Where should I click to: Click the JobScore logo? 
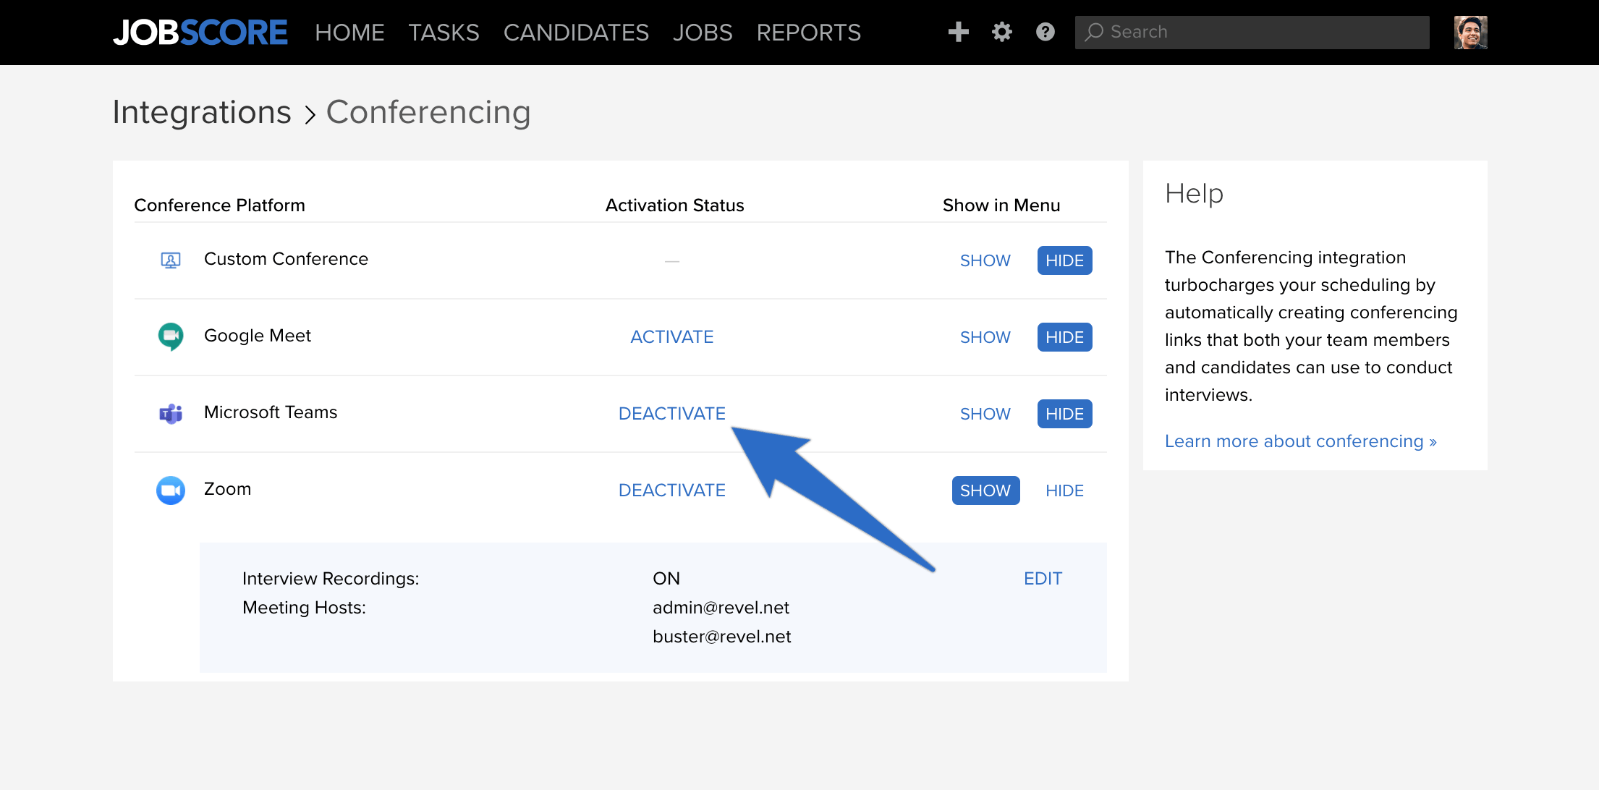click(x=200, y=33)
